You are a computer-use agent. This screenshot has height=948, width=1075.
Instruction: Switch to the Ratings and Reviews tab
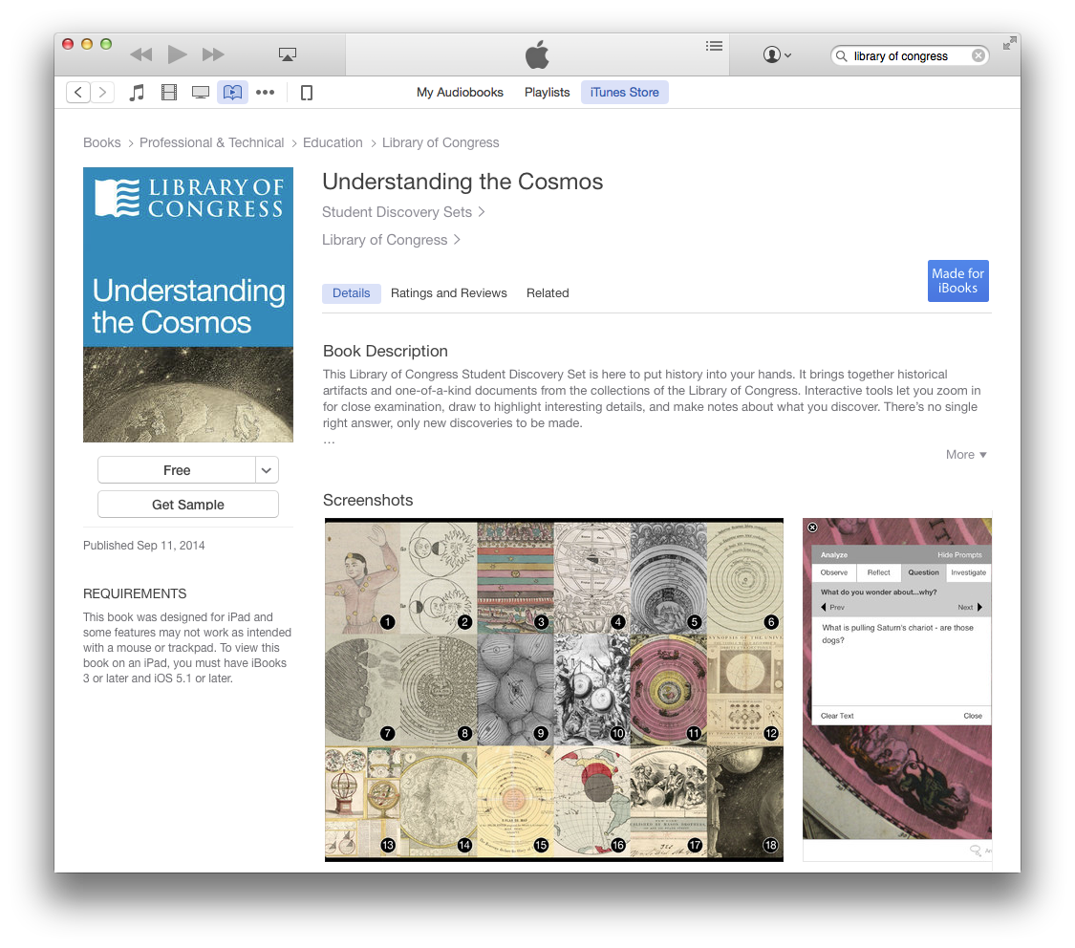pos(448,292)
